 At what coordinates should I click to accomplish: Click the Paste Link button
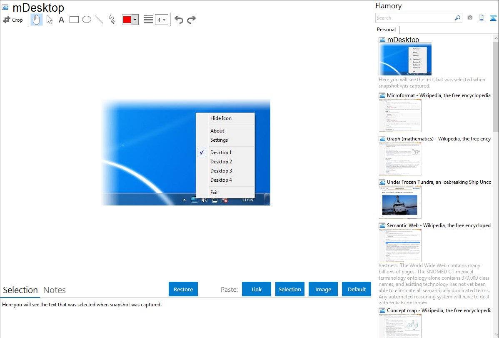click(x=257, y=289)
